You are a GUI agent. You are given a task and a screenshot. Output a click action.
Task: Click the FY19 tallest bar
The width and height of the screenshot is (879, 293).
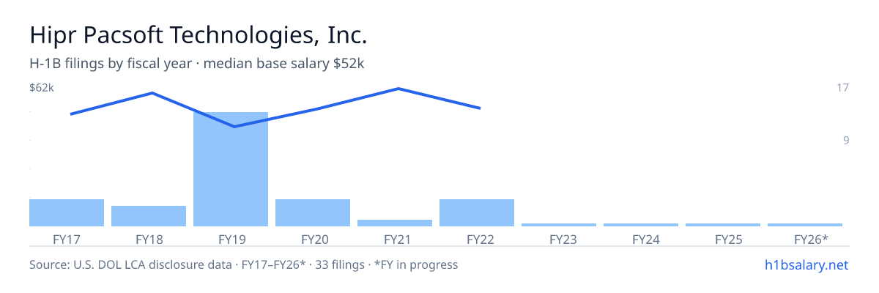click(x=231, y=169)
